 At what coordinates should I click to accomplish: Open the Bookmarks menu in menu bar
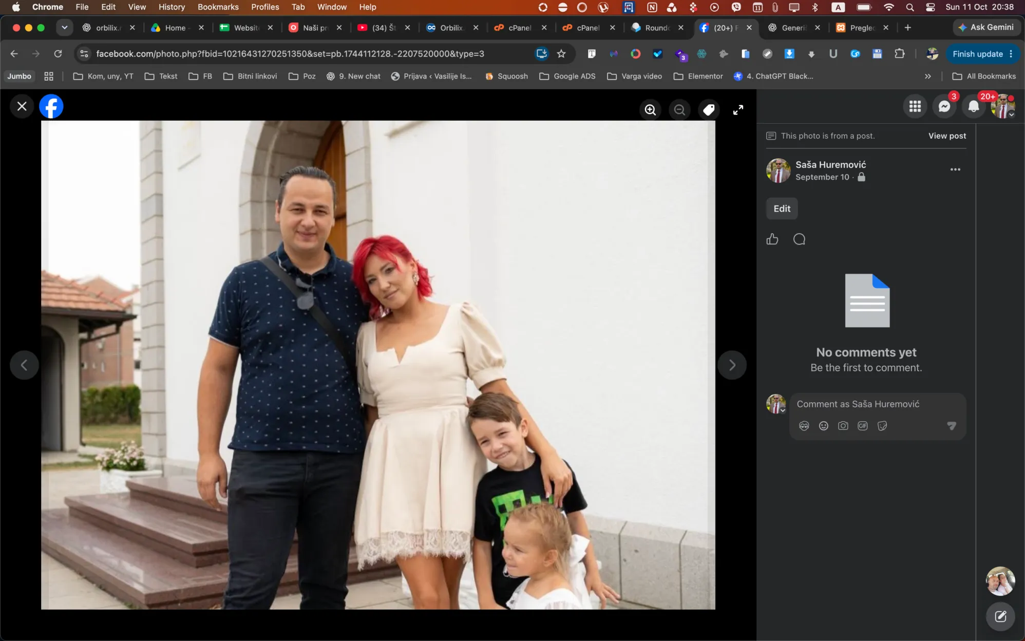[x=218, y=7]
